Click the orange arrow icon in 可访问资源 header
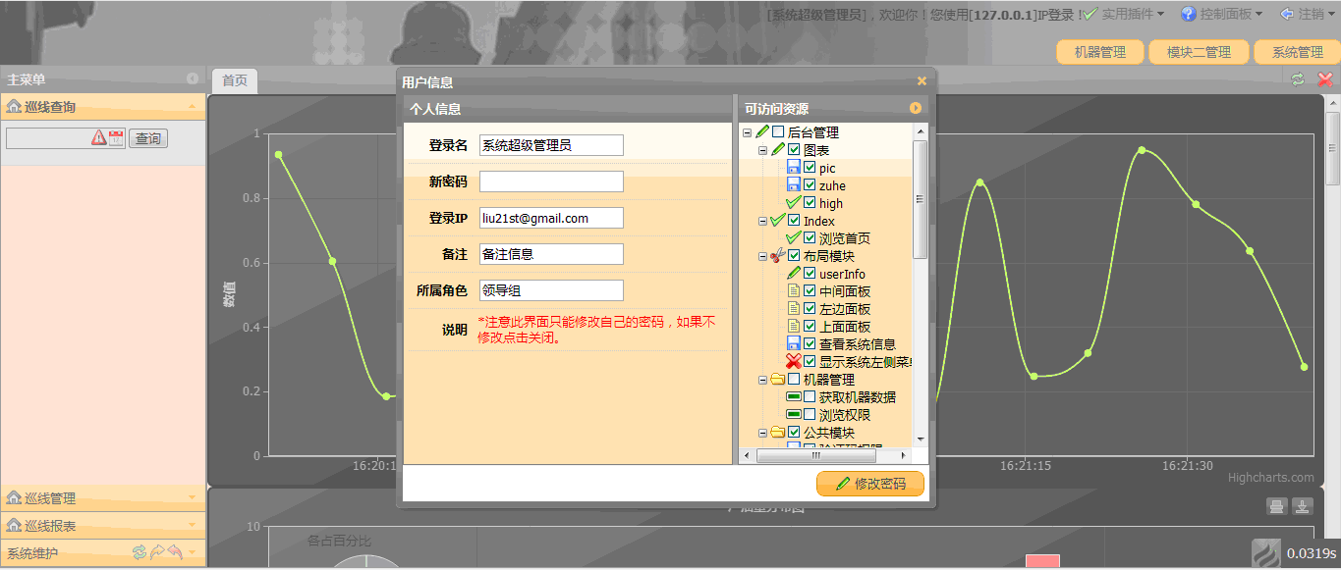 (915, 108)
